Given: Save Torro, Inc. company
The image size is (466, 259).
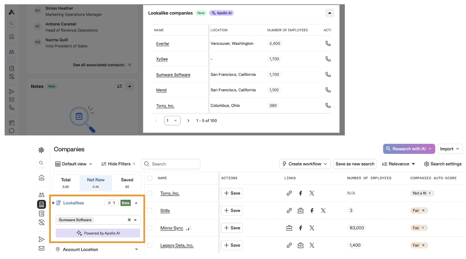Looking at the screenshot, I should click(x=232, y=193).
